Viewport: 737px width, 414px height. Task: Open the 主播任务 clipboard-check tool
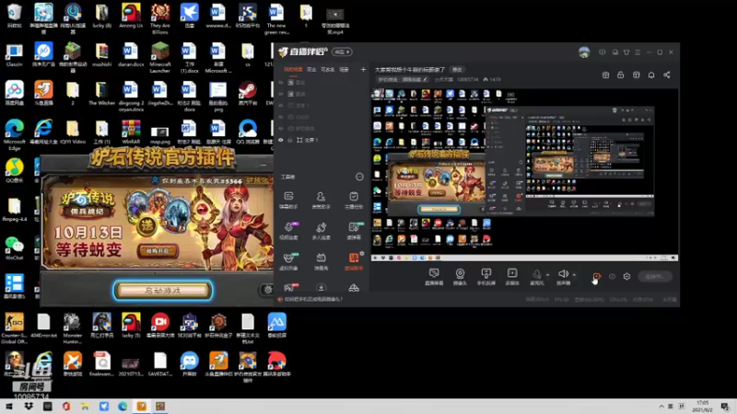click(354, 200)
